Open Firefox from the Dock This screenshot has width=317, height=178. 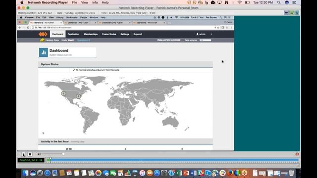230,173
